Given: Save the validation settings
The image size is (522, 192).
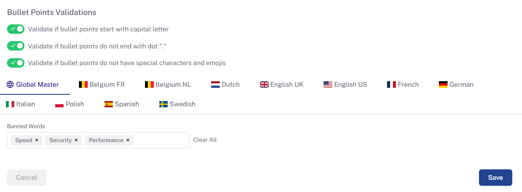Looking at the screenshot, I should 495,178.
